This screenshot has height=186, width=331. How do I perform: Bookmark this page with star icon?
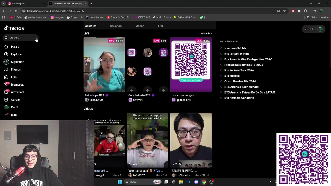click(284, 11)
